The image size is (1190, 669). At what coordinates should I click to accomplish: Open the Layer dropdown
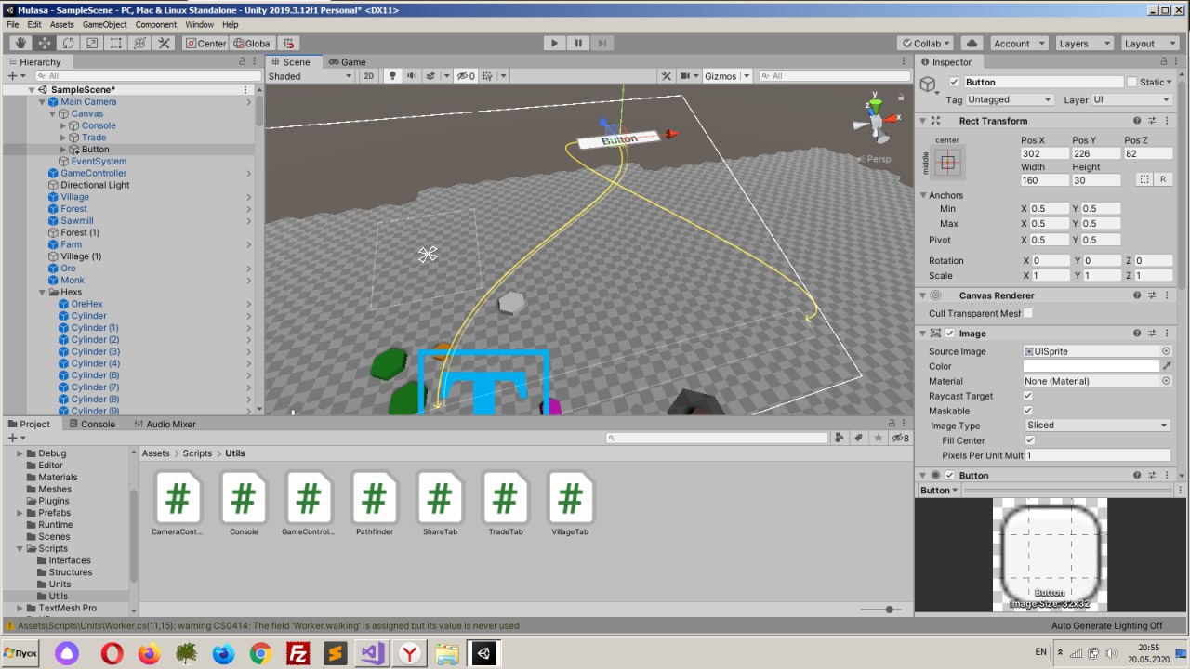pos(1131,99)
